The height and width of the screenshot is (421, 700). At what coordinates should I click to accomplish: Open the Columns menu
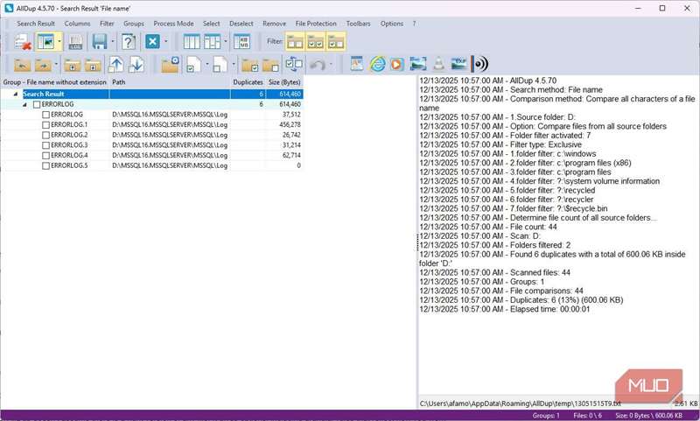pyautogui.click(x=77, y=24)
